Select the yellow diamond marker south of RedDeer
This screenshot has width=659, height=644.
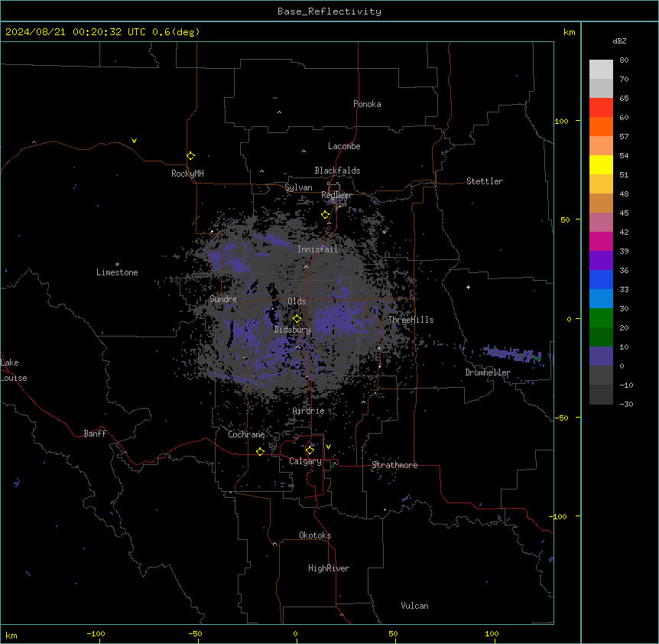pyautogui.click(x=326, y=215)
